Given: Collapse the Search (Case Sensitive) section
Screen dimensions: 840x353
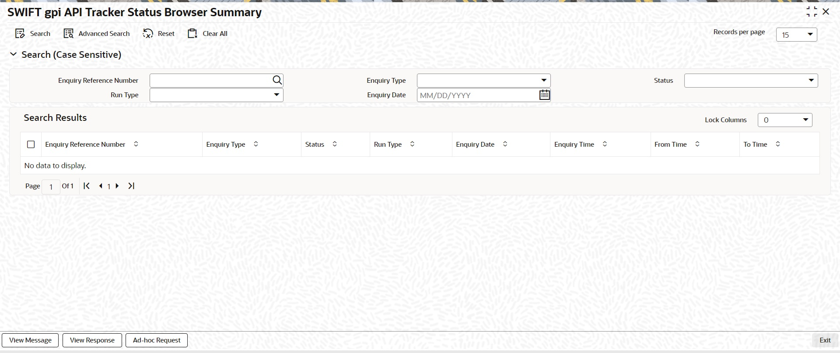Looking at the screenshot, I should tap(13, 54).
